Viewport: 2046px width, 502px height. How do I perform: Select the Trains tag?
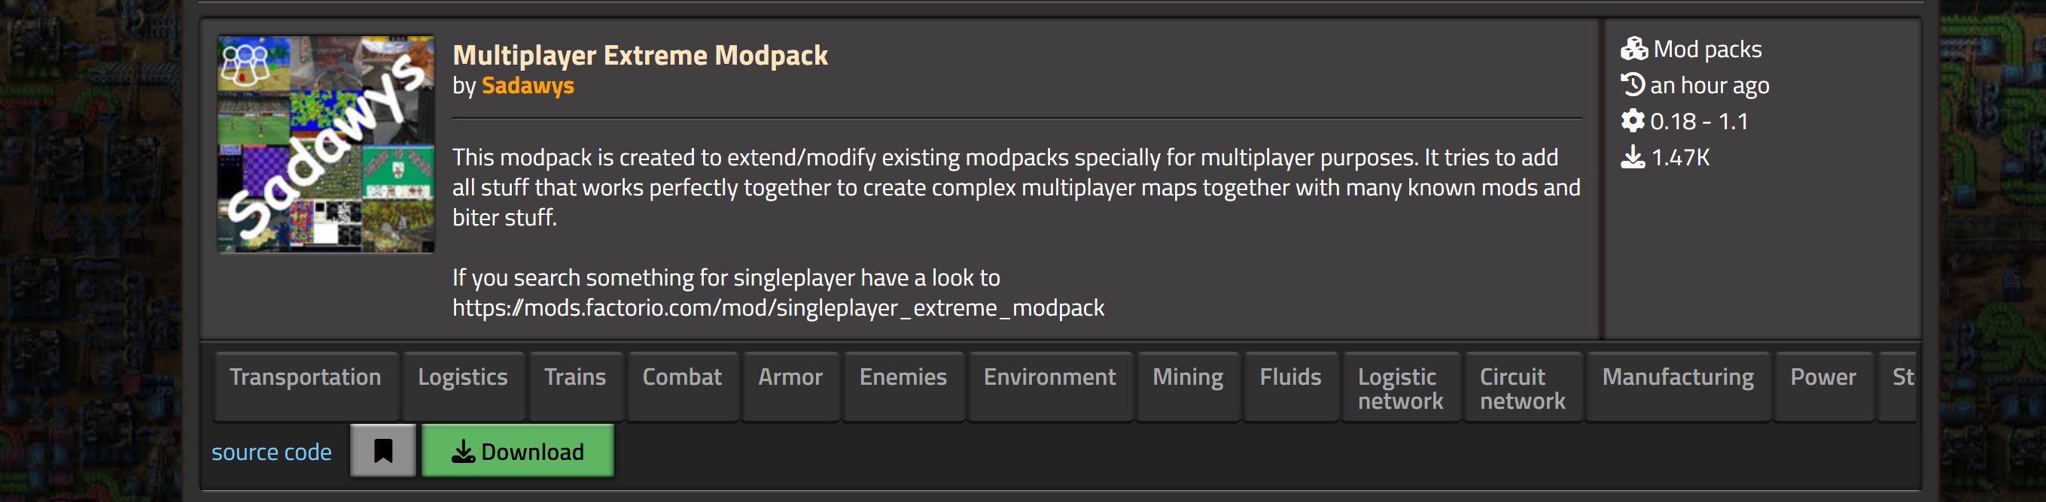[575, 386]
